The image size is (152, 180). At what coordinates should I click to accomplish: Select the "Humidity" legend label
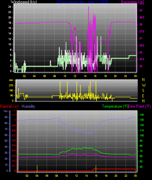tap(28, 106)
